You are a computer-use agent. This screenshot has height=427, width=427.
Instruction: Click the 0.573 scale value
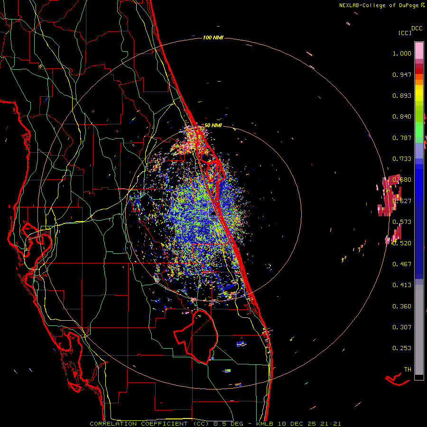pyautogui.click(x=402, y=222)
